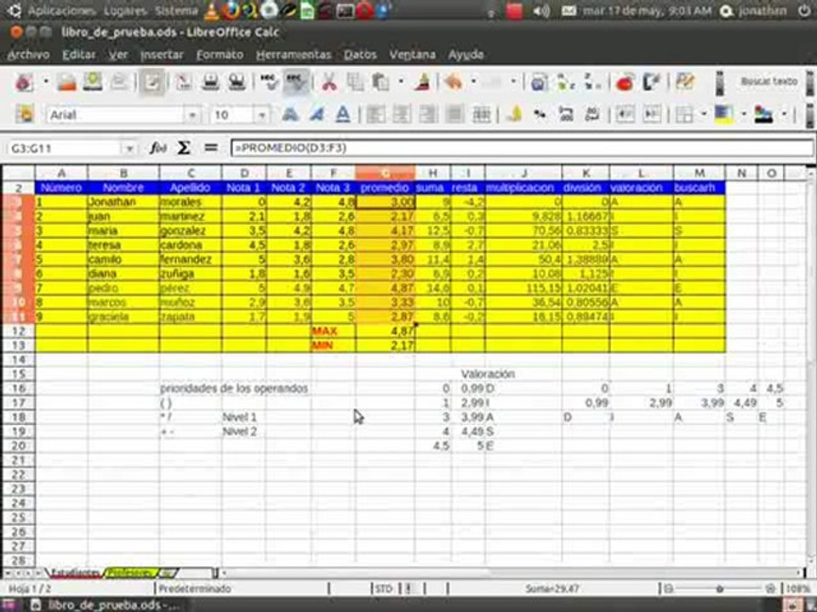Click the Export as PDF icon
This screenshot has width=817, height=612.
click(x=184, y=82)
